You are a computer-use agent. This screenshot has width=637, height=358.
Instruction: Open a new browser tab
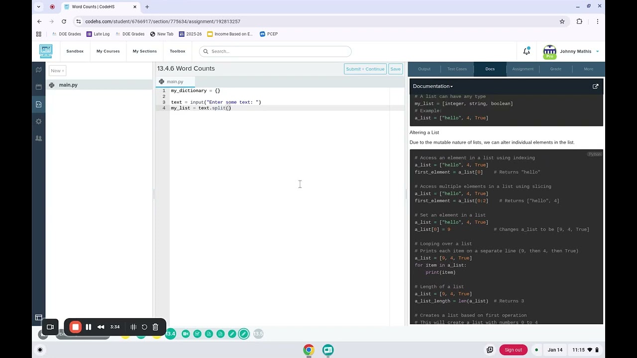click(x=147, y=7)
